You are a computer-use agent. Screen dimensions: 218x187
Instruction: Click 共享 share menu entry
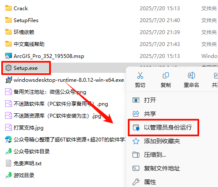pyautogui.click(x=150, y=114)
